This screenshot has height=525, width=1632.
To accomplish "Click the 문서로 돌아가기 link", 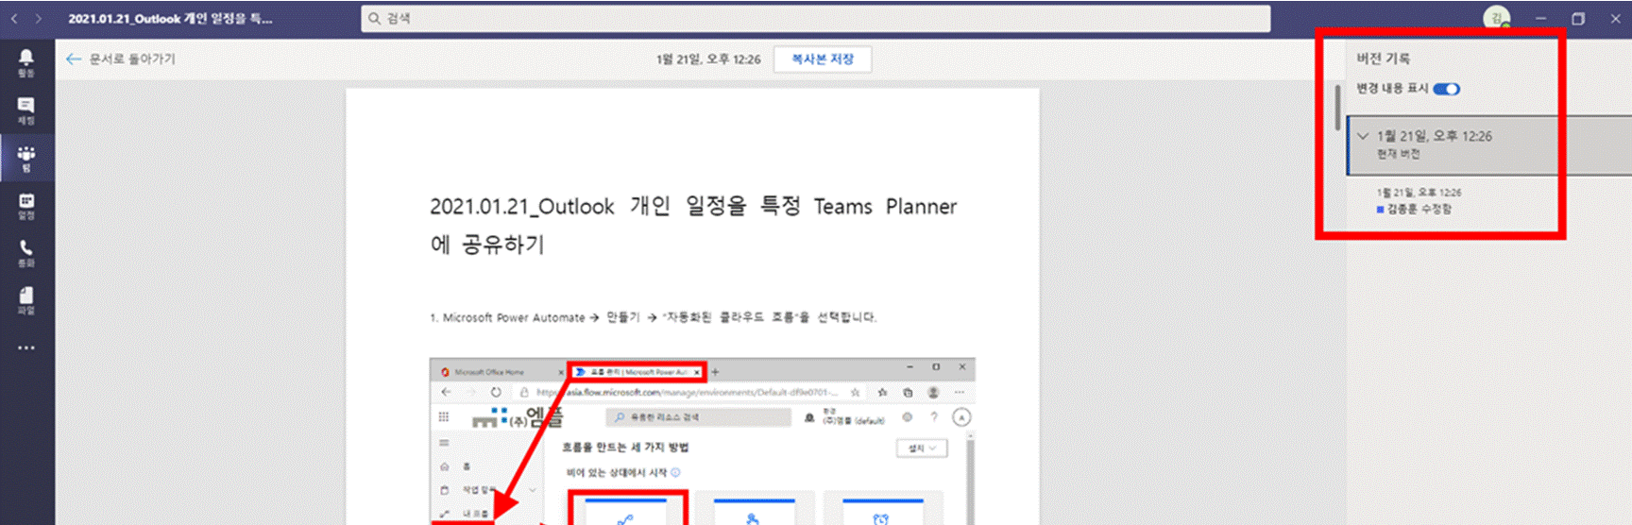I will point(132,59).
